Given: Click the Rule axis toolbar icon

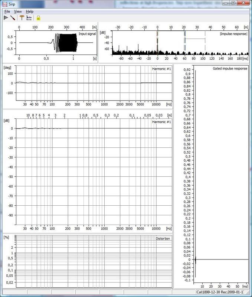Looking at the screenshot, I should (29, 17).
